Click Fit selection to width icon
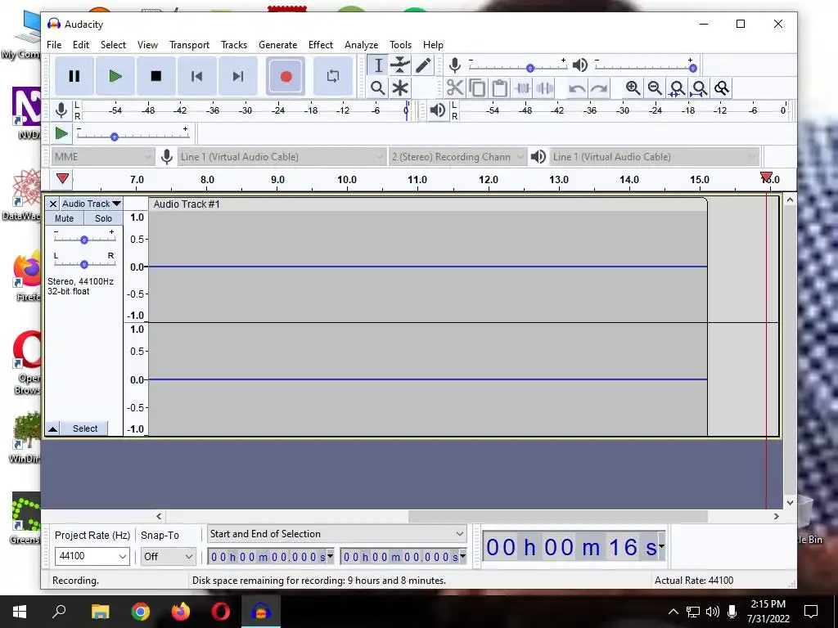The image size is (838, 628). [677, 88]
